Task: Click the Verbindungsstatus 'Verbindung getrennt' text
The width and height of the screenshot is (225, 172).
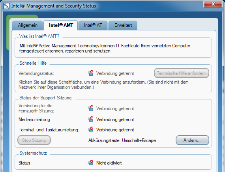Action: pyautogui.click(x=115, y=73)
